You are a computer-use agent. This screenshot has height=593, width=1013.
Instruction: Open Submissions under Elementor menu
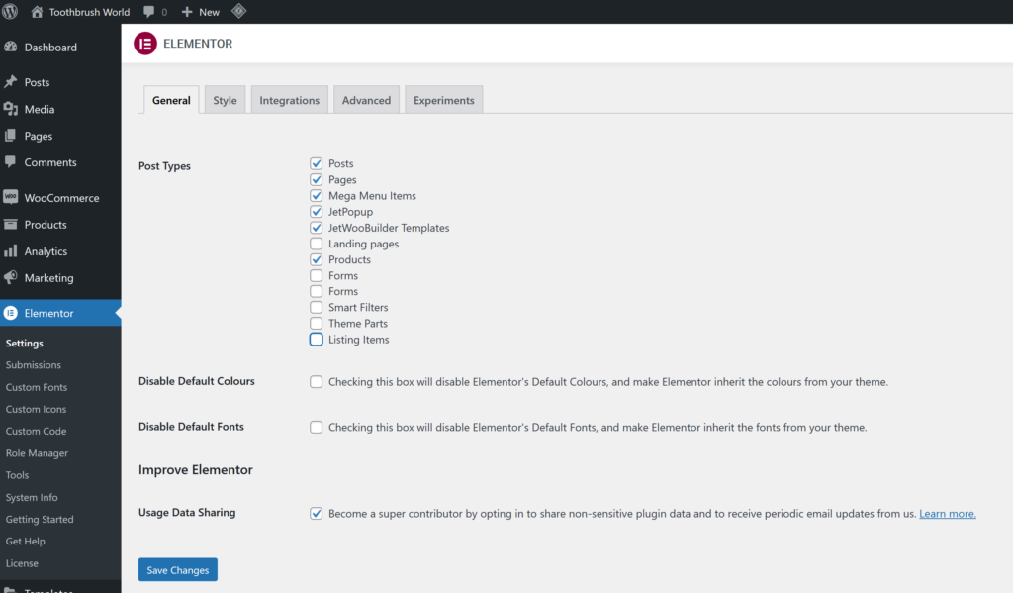point(34,364)
